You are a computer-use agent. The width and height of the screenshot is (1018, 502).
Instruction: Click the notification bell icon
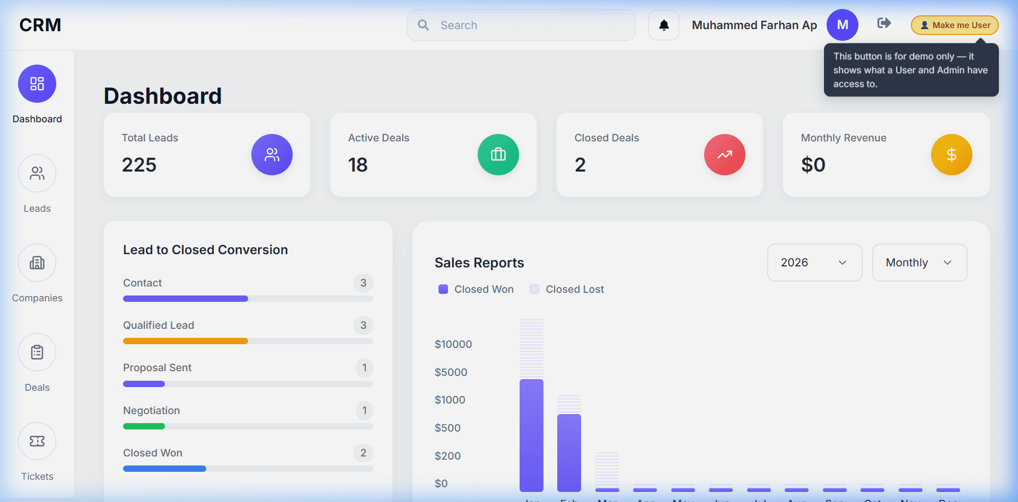(x=664, y=25)
